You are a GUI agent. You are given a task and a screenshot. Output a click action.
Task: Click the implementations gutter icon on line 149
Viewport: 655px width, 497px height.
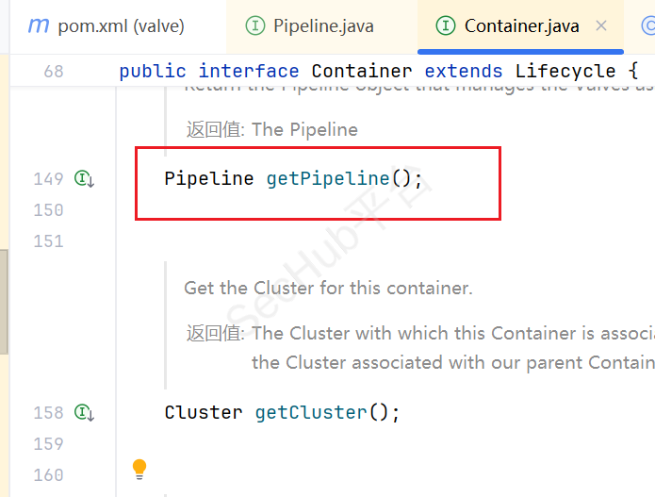pyautogui.click(x=85, y=178)
